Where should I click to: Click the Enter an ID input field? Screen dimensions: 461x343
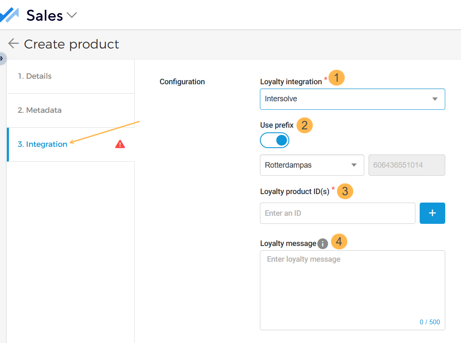337,213
